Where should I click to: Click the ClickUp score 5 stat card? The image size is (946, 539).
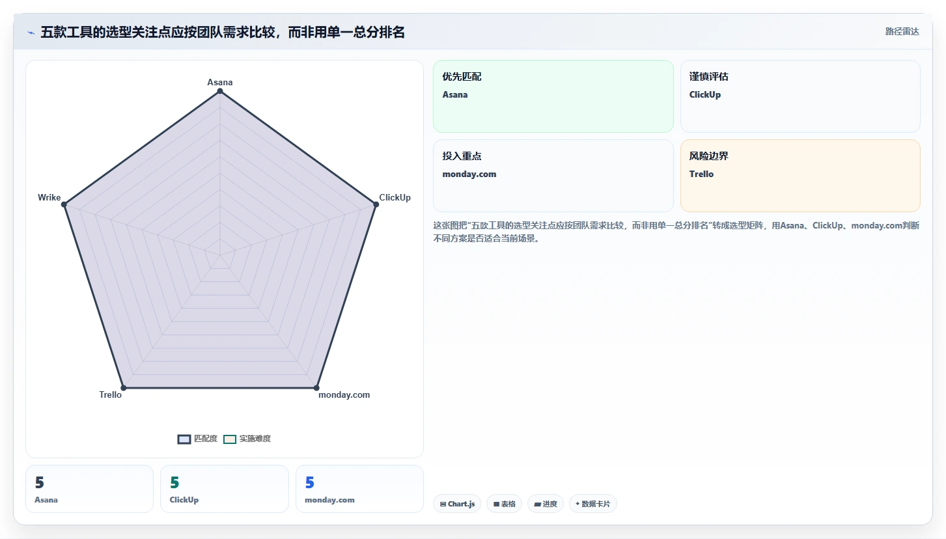[x=225, y=489]
